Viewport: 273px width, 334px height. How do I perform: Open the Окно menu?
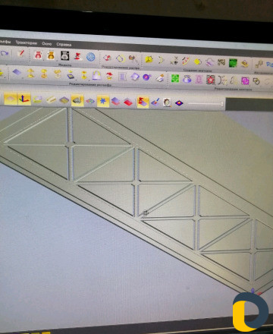click(x=47, y=43)
